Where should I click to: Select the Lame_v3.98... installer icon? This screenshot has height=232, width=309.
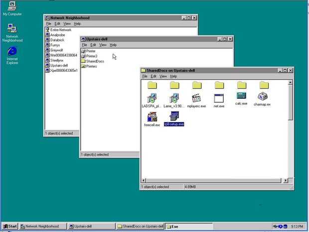click(174, 101)
